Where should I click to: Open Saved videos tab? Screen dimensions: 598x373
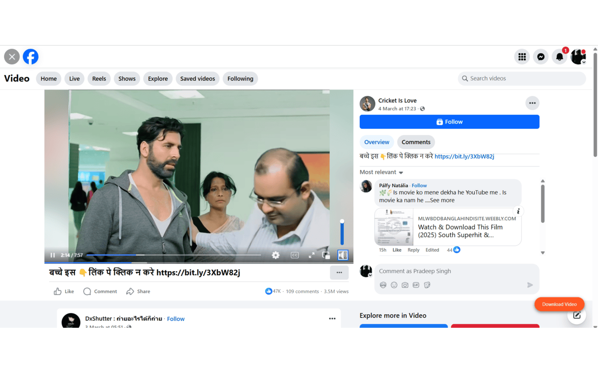coord(198,78)
